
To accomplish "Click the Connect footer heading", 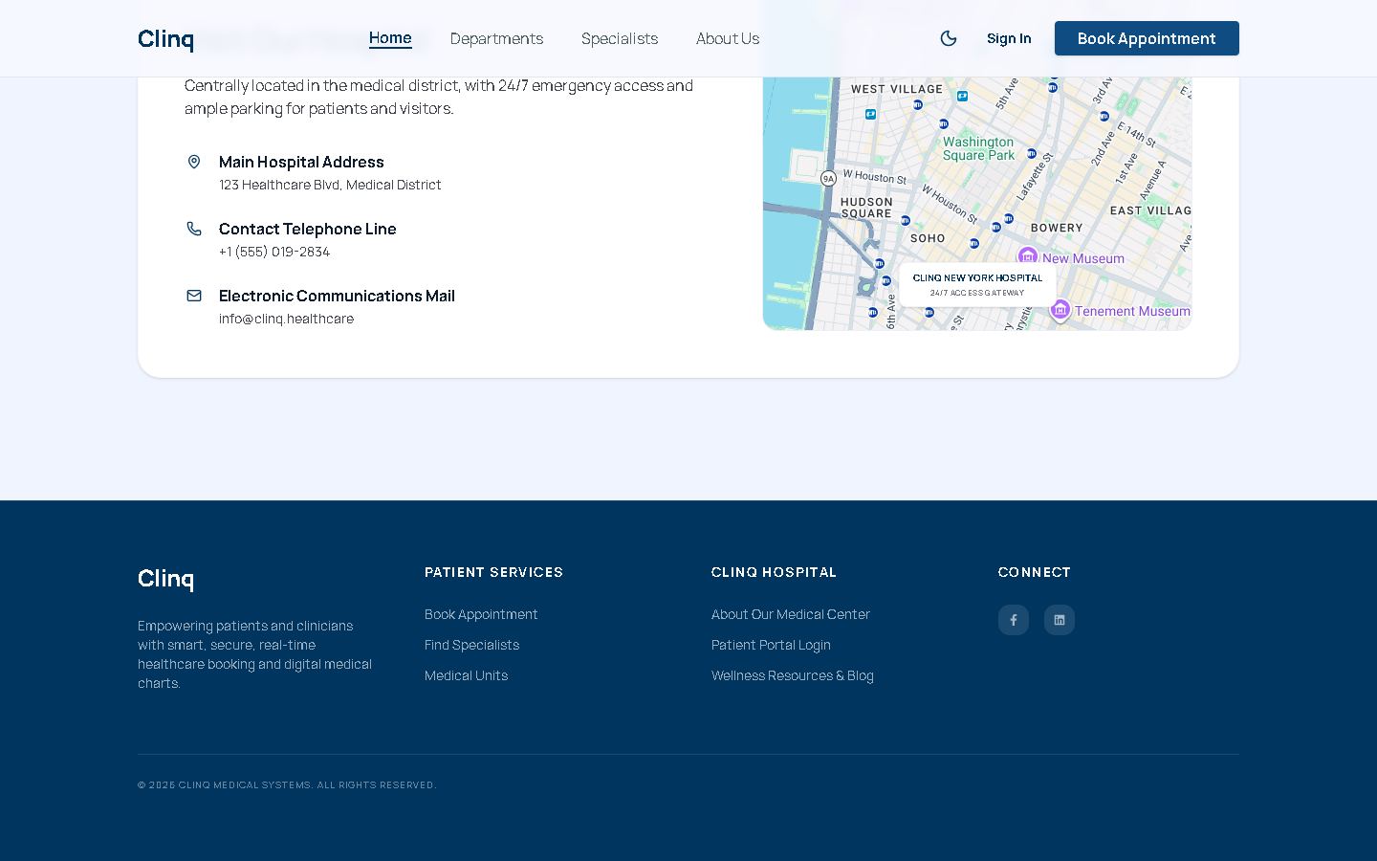I will [x=1035, y=572].
